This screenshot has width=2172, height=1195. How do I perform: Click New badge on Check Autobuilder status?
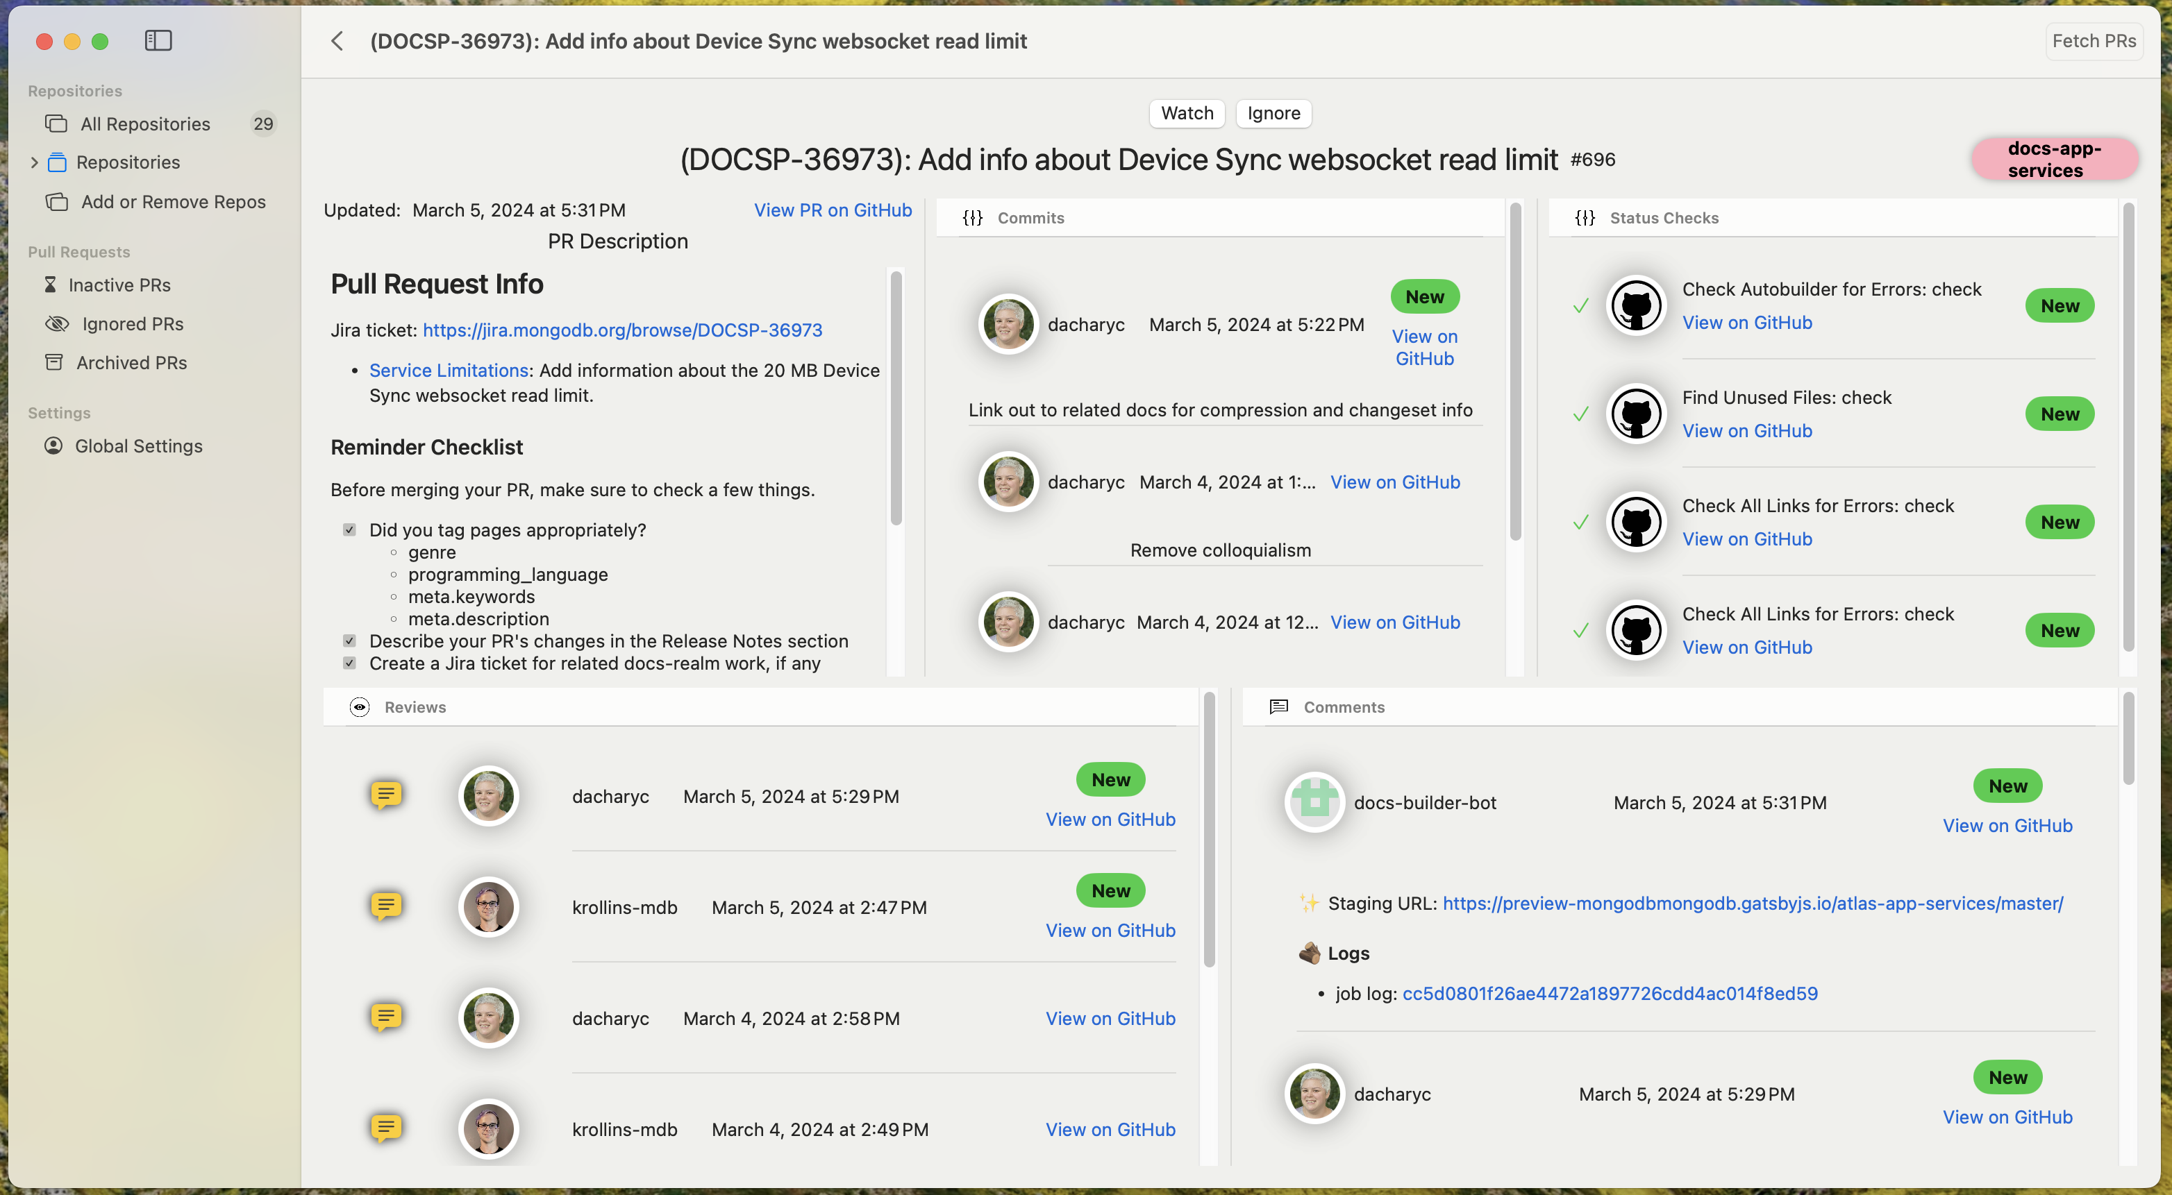tap(2059, 306)
